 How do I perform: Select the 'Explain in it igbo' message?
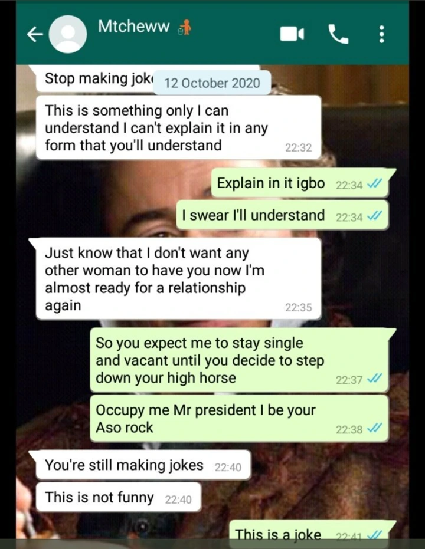tap(300, 183)
